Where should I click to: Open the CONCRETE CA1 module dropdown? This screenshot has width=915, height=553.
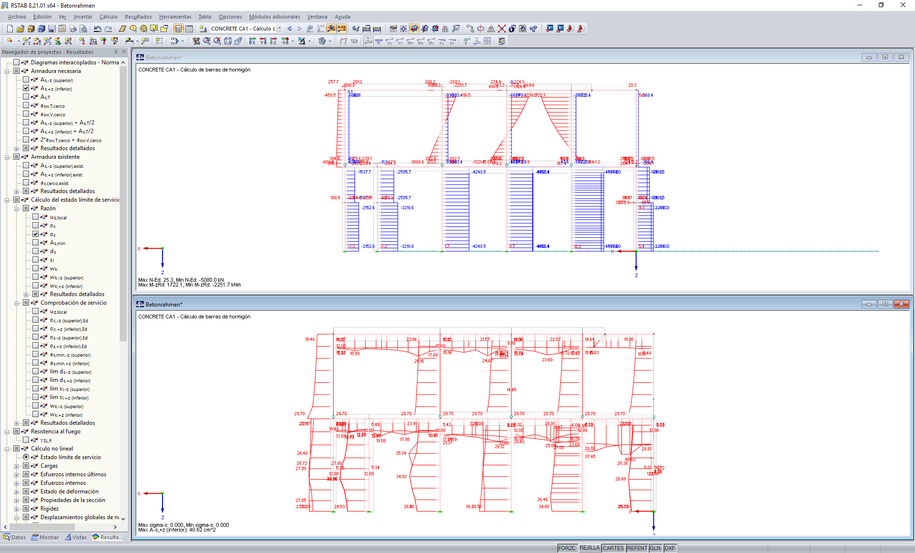279,29
